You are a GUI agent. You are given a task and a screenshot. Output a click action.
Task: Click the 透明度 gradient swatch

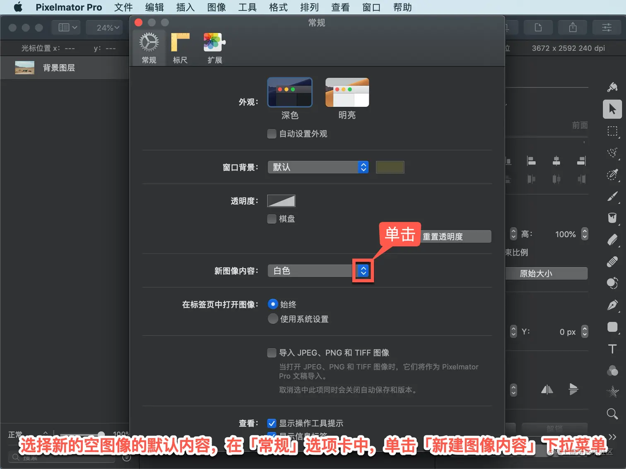pyautogui.click(x=281, y=201)
